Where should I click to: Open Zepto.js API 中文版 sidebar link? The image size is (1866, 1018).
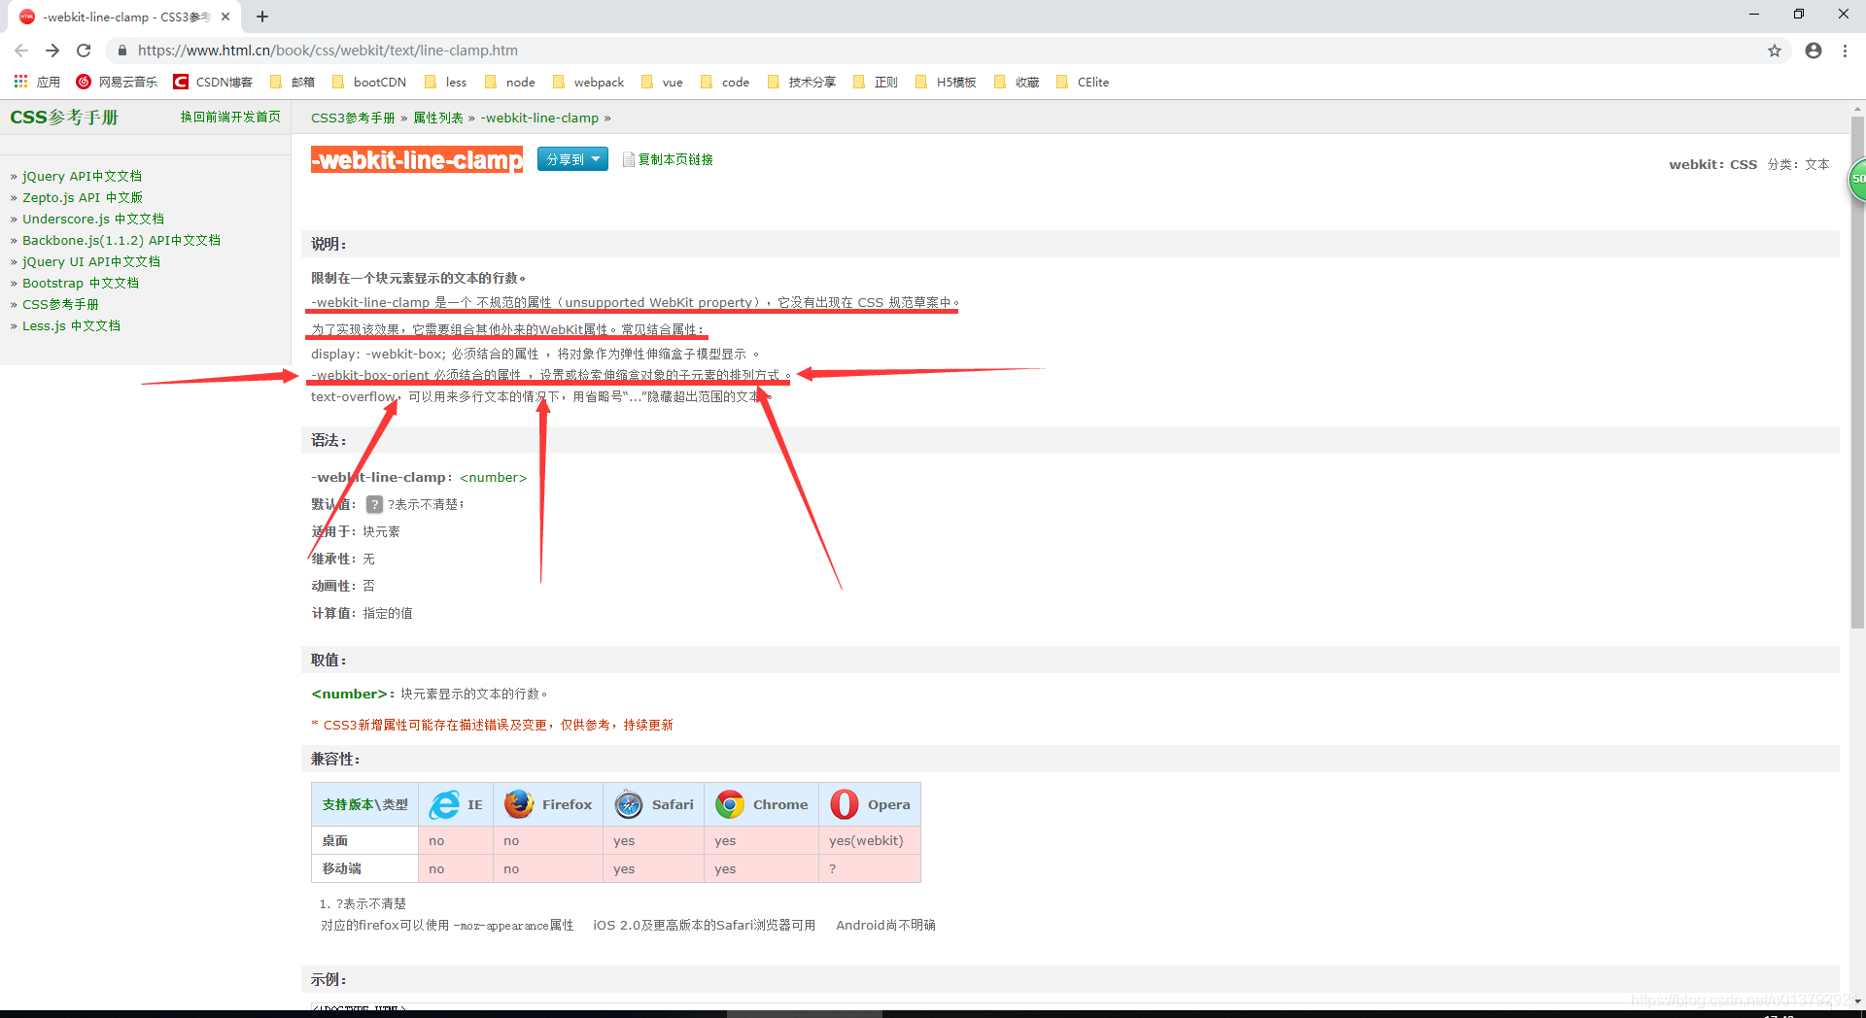tap(83, 197)
